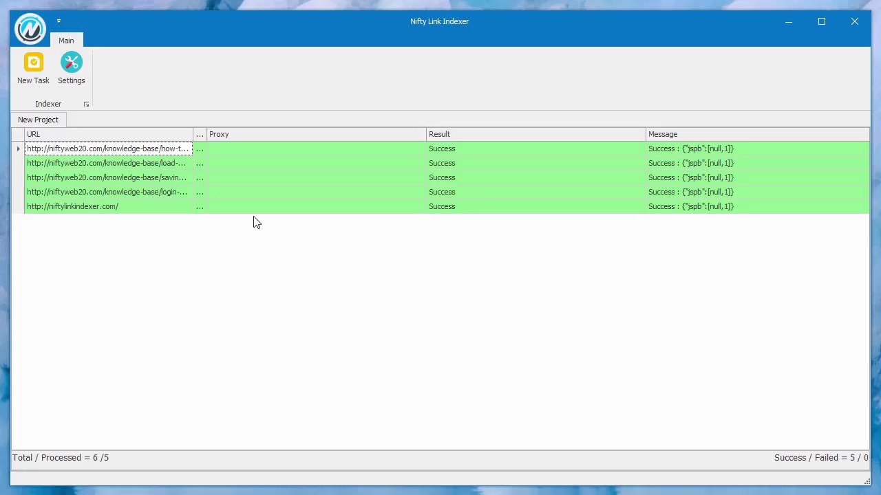
Task: Click the Success result in how-t... row
Action: click(x=535, y=148)
